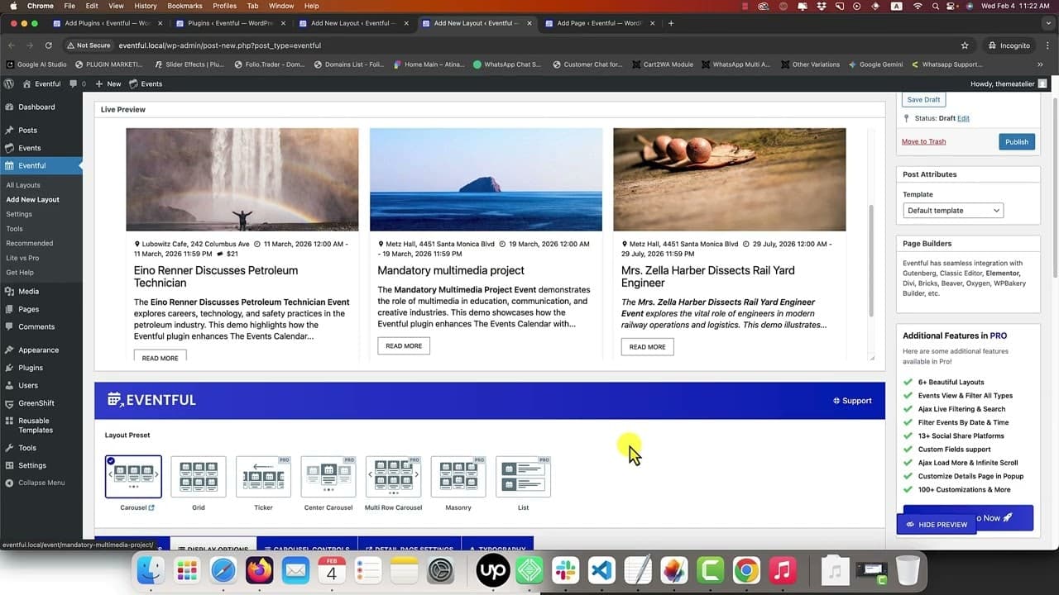Viewport: 1059px width, 595px height.
Task: Open the New content menu in admin bar
Action: point(108,83)
